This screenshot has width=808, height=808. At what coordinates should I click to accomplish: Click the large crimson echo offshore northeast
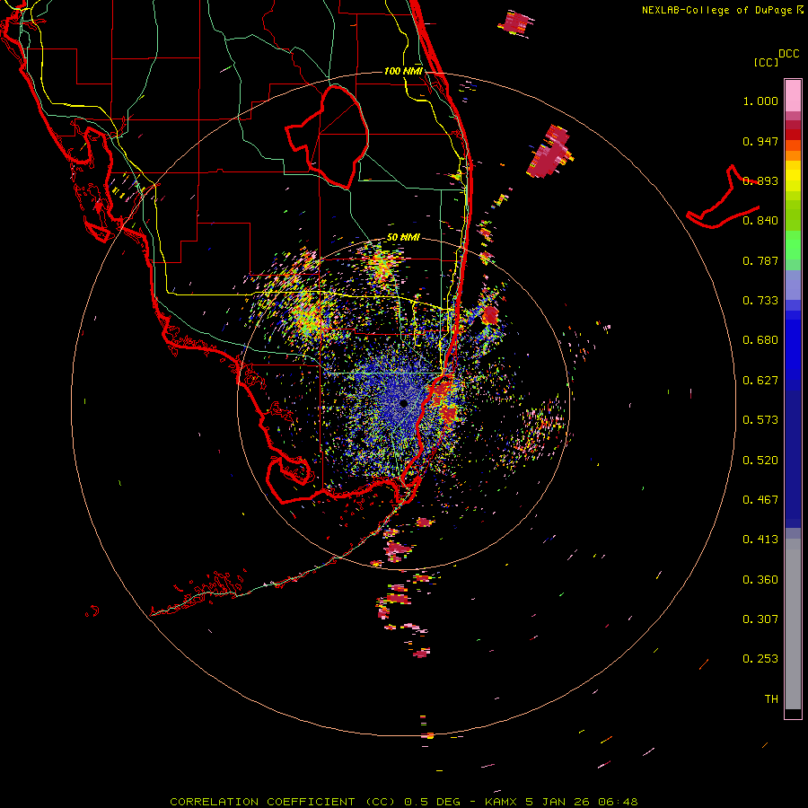pos(549,152)
